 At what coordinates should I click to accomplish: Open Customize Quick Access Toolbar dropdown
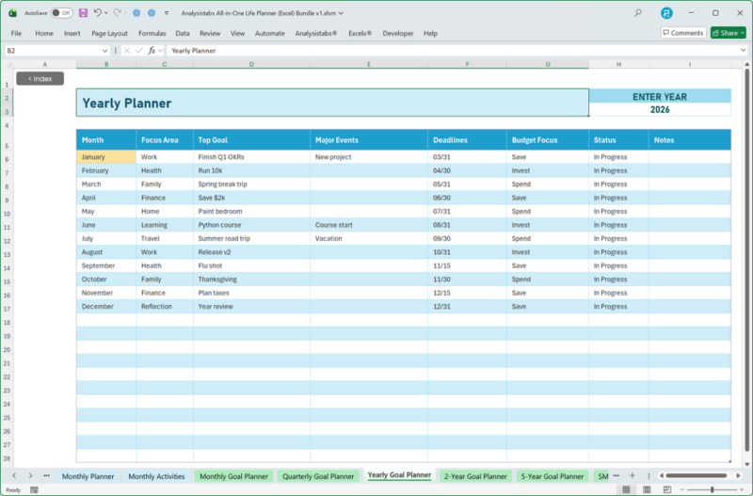[x=166, y=13]
